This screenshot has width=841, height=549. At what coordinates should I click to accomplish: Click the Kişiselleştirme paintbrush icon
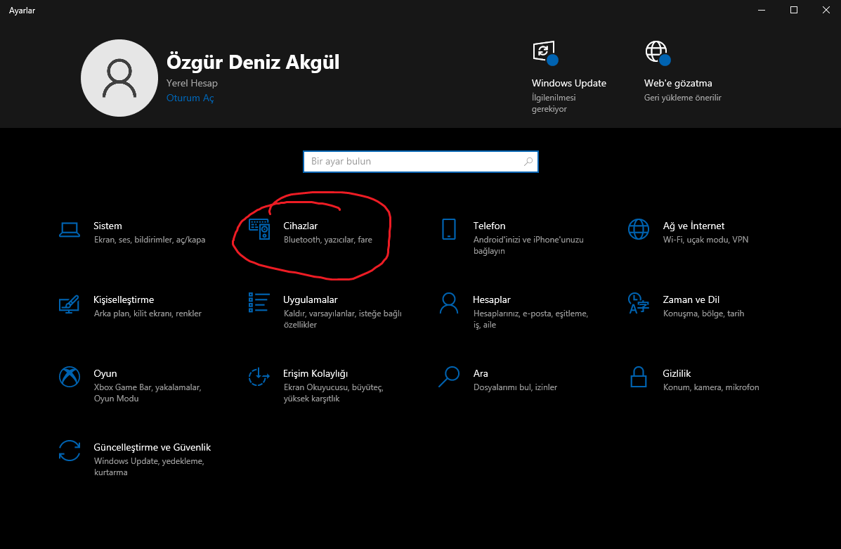click(69, 303)
